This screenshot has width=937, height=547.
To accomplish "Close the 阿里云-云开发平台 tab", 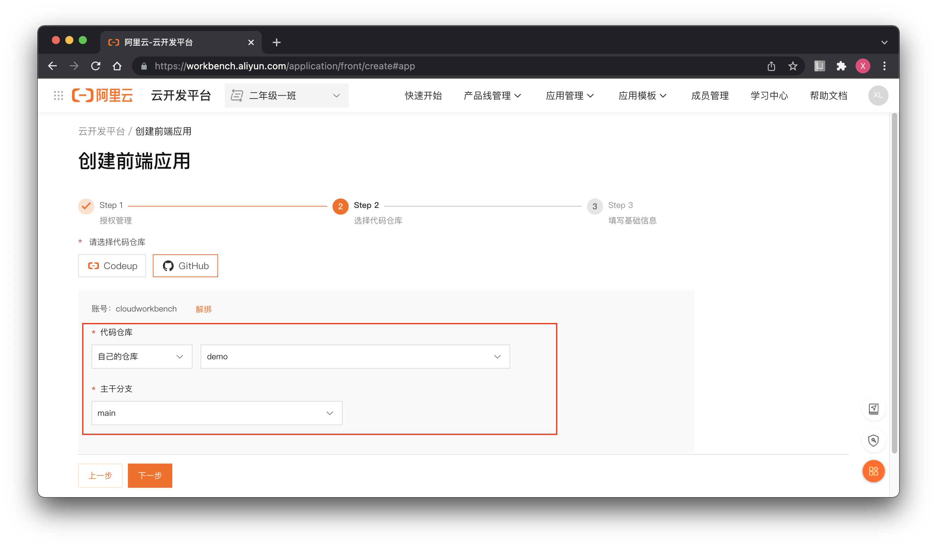I will click(x=251, y=42).
